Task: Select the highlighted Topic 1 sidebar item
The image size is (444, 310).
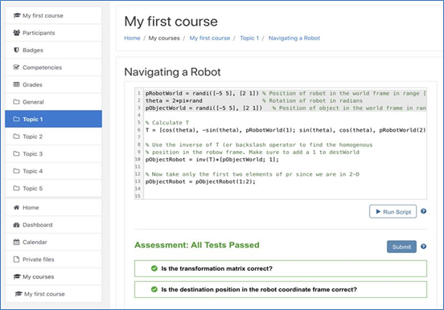Action: coord(53,119)
